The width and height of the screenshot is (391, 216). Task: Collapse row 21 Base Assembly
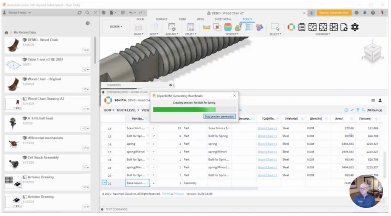click(104, 183)
